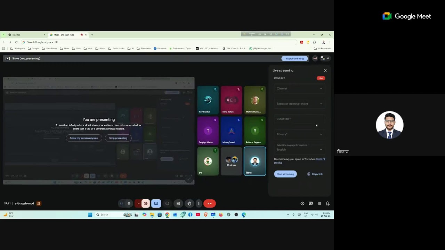Viewport: 445px width, 250px height.
Task: Open the Chrome extensions puzzle icon
Action: [314, 42]
